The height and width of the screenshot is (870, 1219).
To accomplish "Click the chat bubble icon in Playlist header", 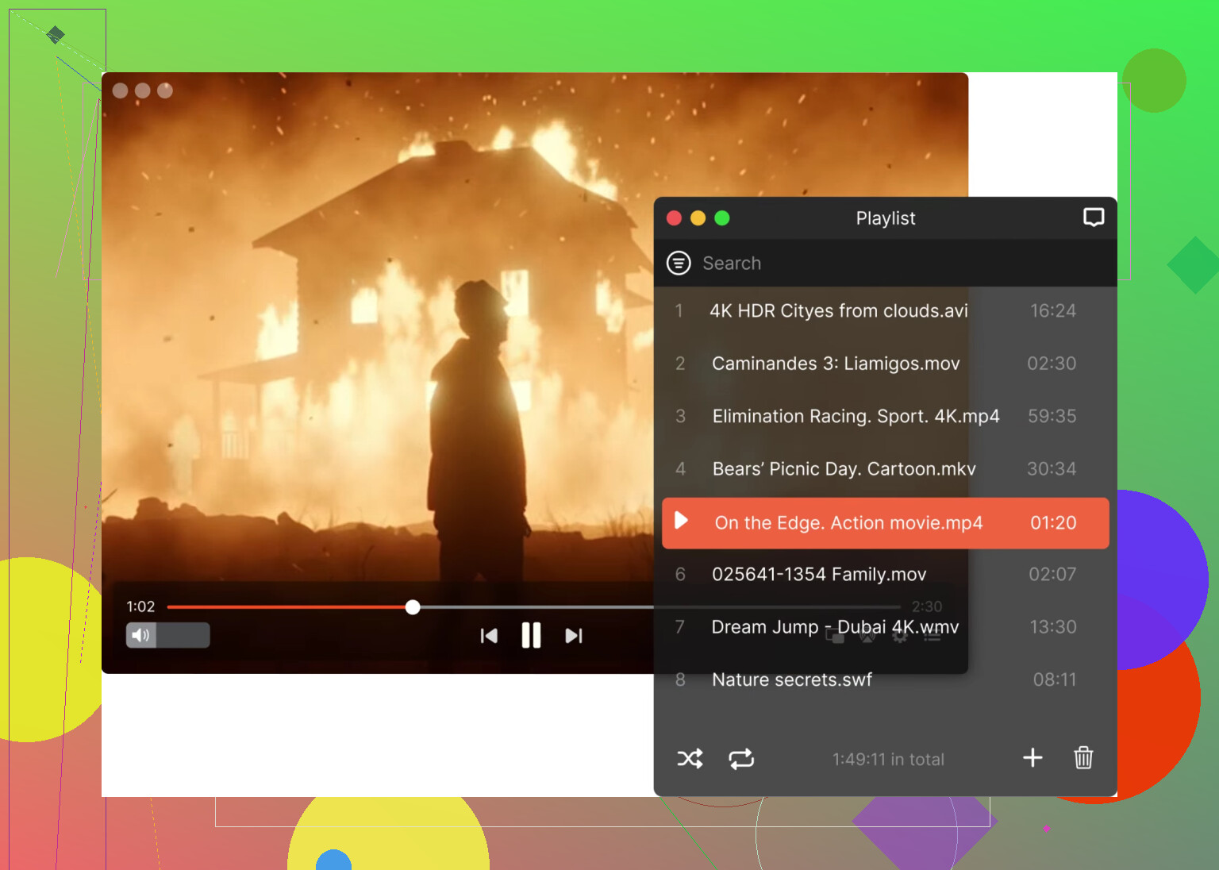I will (x=1094, y=217).
